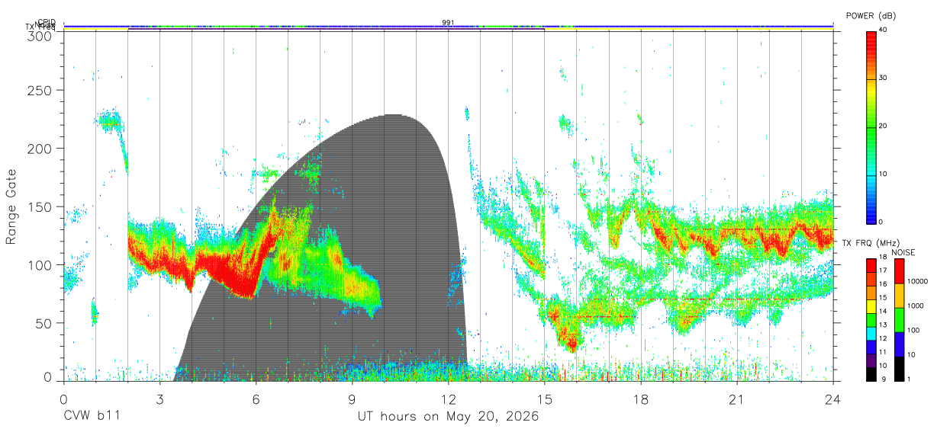Click the NOISE color scale bar
937x432 pixels.
(898, 319)
